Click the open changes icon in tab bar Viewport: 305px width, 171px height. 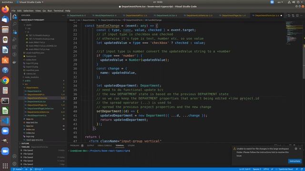[x=293, y=15]
